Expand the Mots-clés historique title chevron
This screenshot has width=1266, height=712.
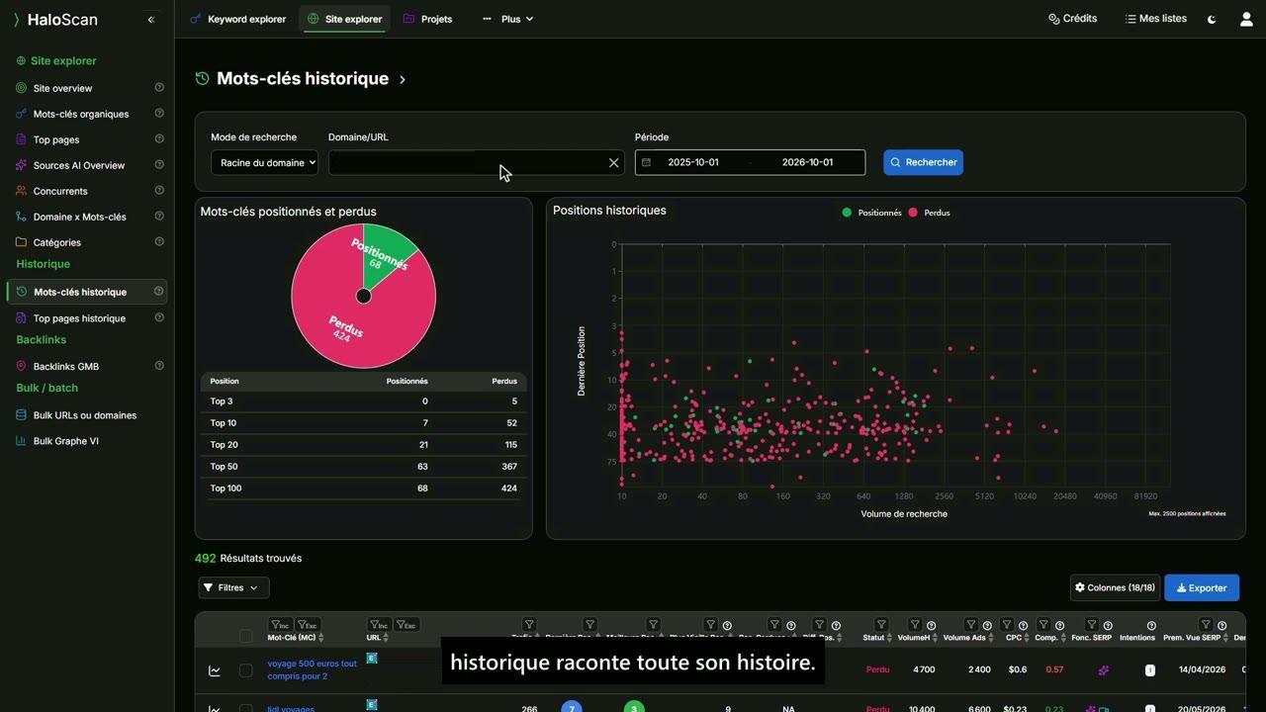(403, 79)
